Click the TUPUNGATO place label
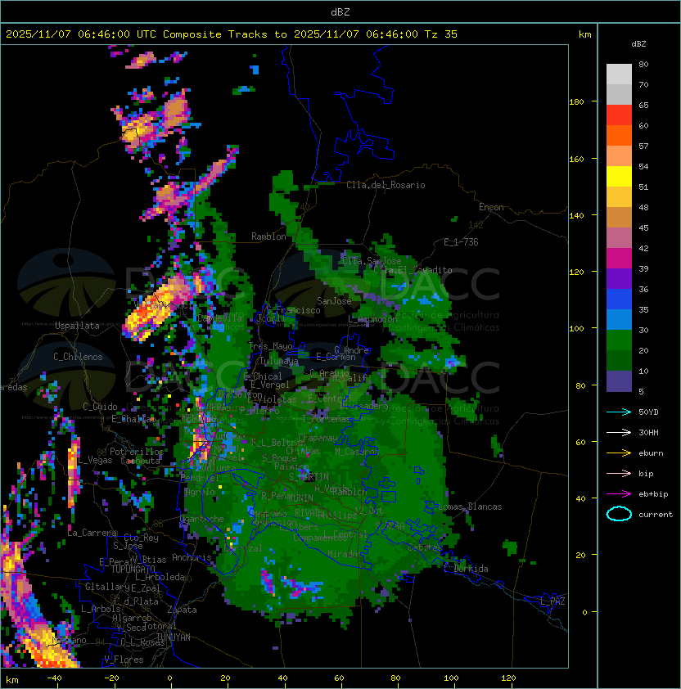Image resolution: width=681 pixels, height=689 pixels. coord(133,569)
